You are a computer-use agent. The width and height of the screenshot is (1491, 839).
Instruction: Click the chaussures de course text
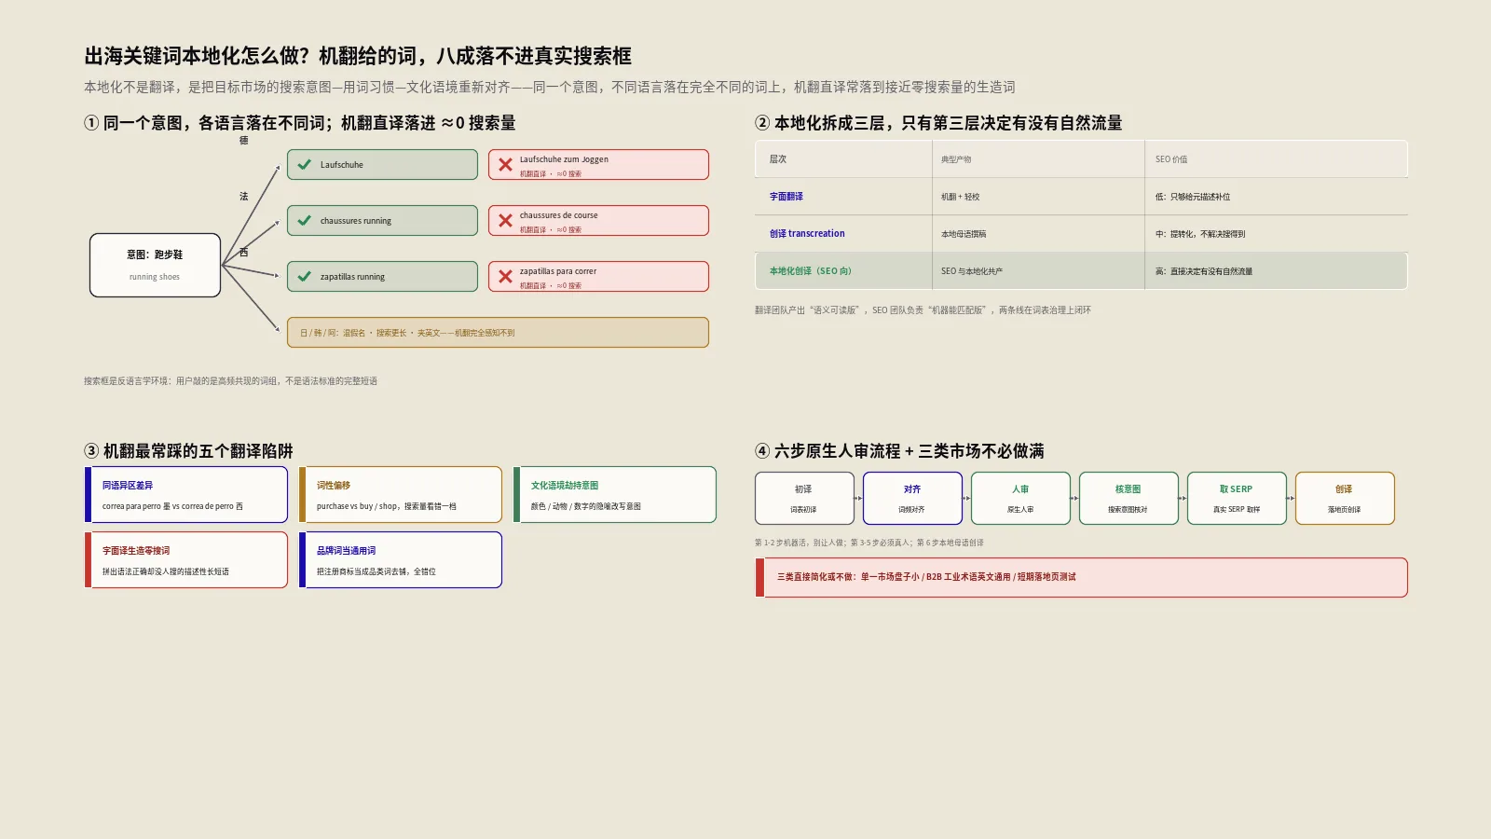point(559,215)
